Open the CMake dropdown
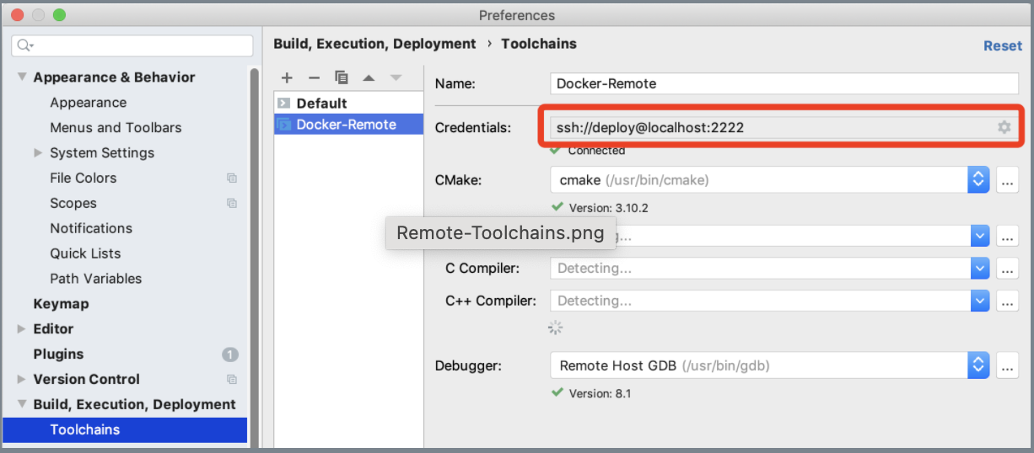Image resolution: width=1034 pixels, height=453 pixels. [978, 180]
